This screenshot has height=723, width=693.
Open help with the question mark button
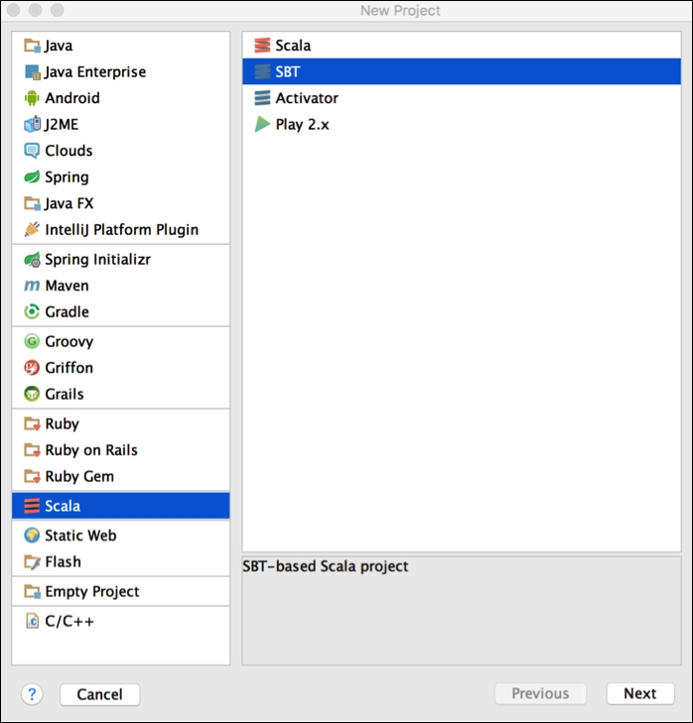(x=32, y=694)
